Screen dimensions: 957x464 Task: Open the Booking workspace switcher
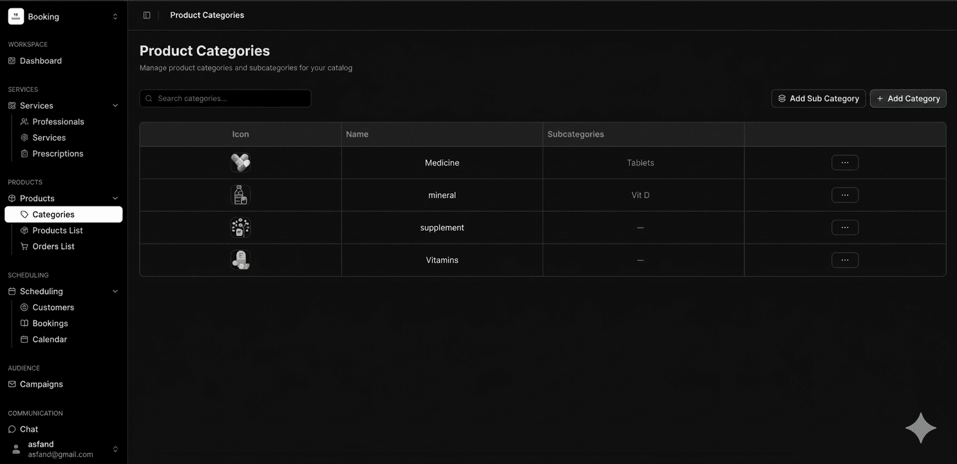[x=115, y=17]
